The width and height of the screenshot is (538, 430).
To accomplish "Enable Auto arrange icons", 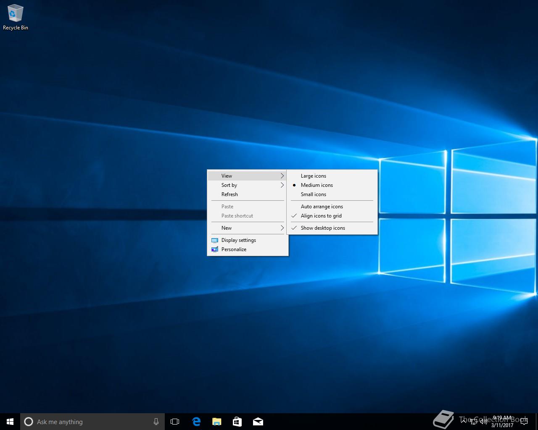I will pos(332,207).
